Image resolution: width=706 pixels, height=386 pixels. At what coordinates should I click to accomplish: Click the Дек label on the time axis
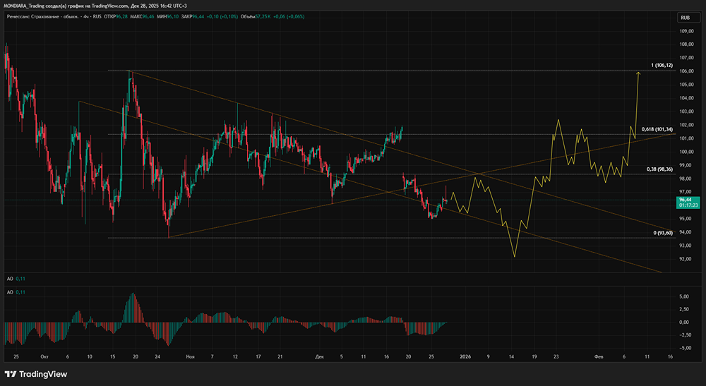click(320, 357)
